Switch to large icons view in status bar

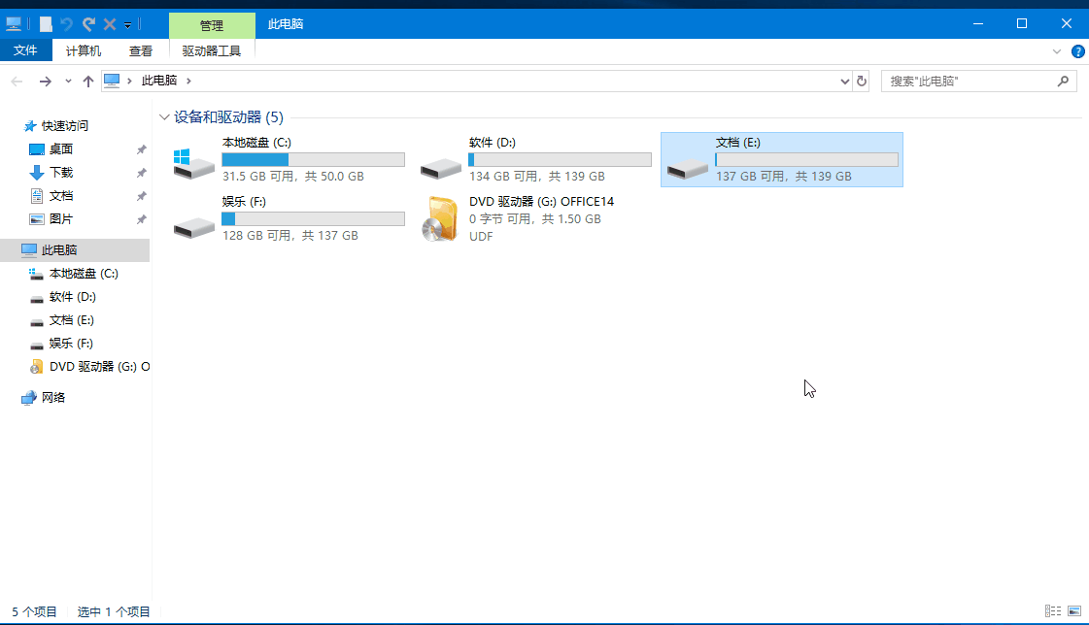coord(1074,611)
